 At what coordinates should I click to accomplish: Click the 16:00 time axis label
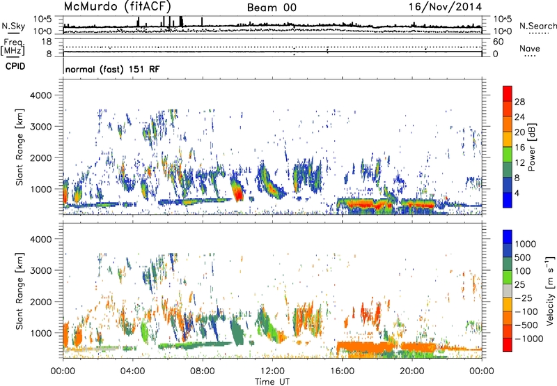[342, 371]
